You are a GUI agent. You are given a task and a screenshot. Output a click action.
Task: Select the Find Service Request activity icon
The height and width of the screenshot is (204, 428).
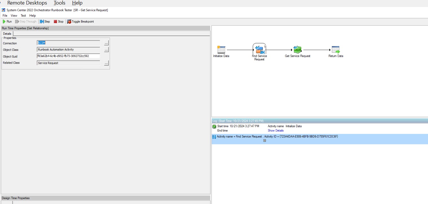[x=260, y=49]
